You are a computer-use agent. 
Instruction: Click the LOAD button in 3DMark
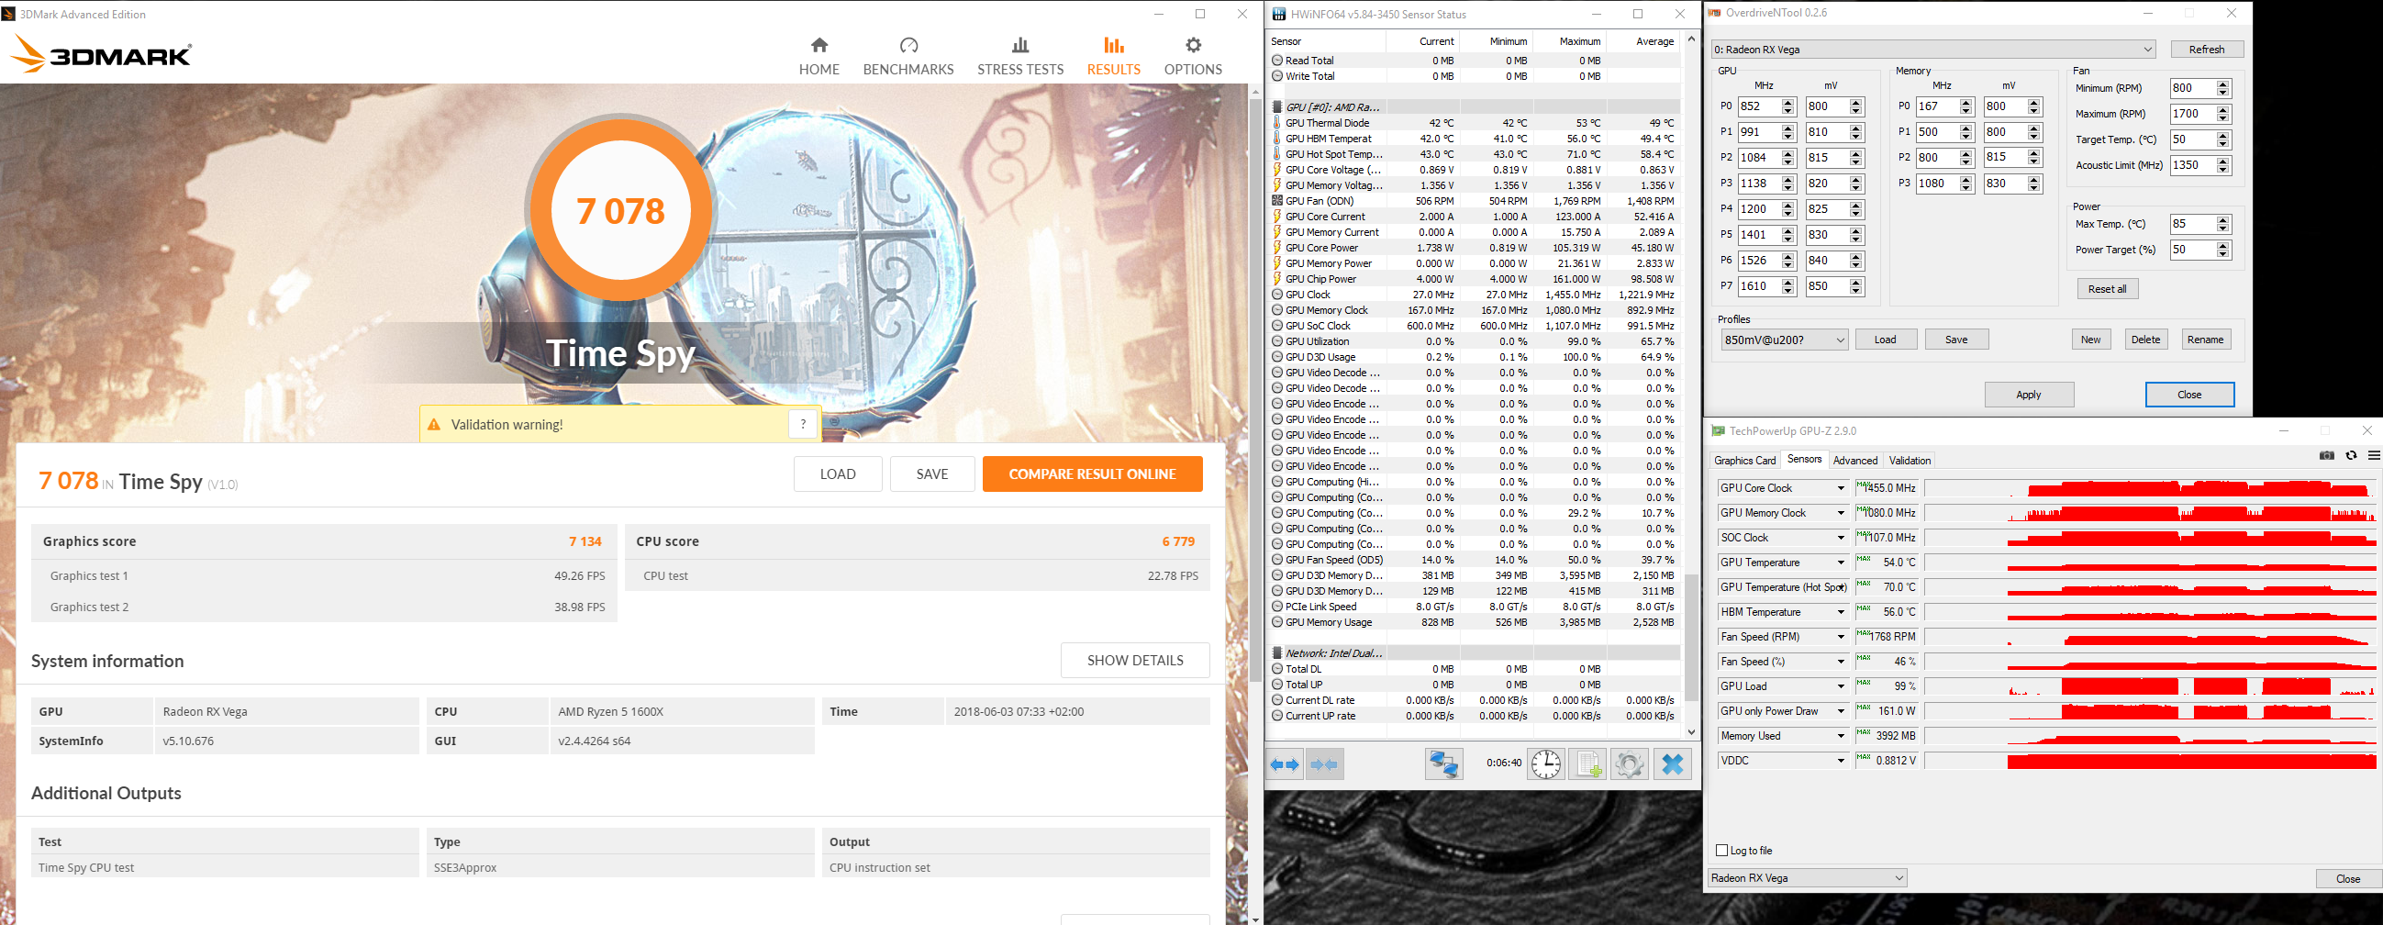point(837,474)
